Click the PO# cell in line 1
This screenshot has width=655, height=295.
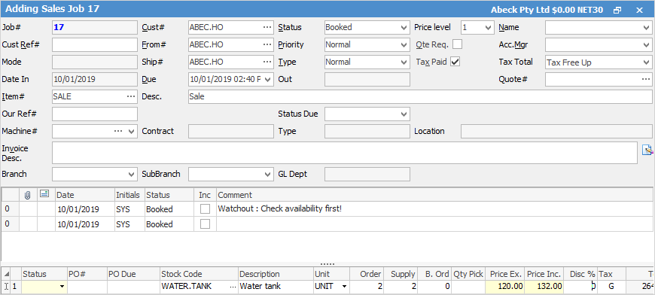pyautogui.click(x=87, y=287)
